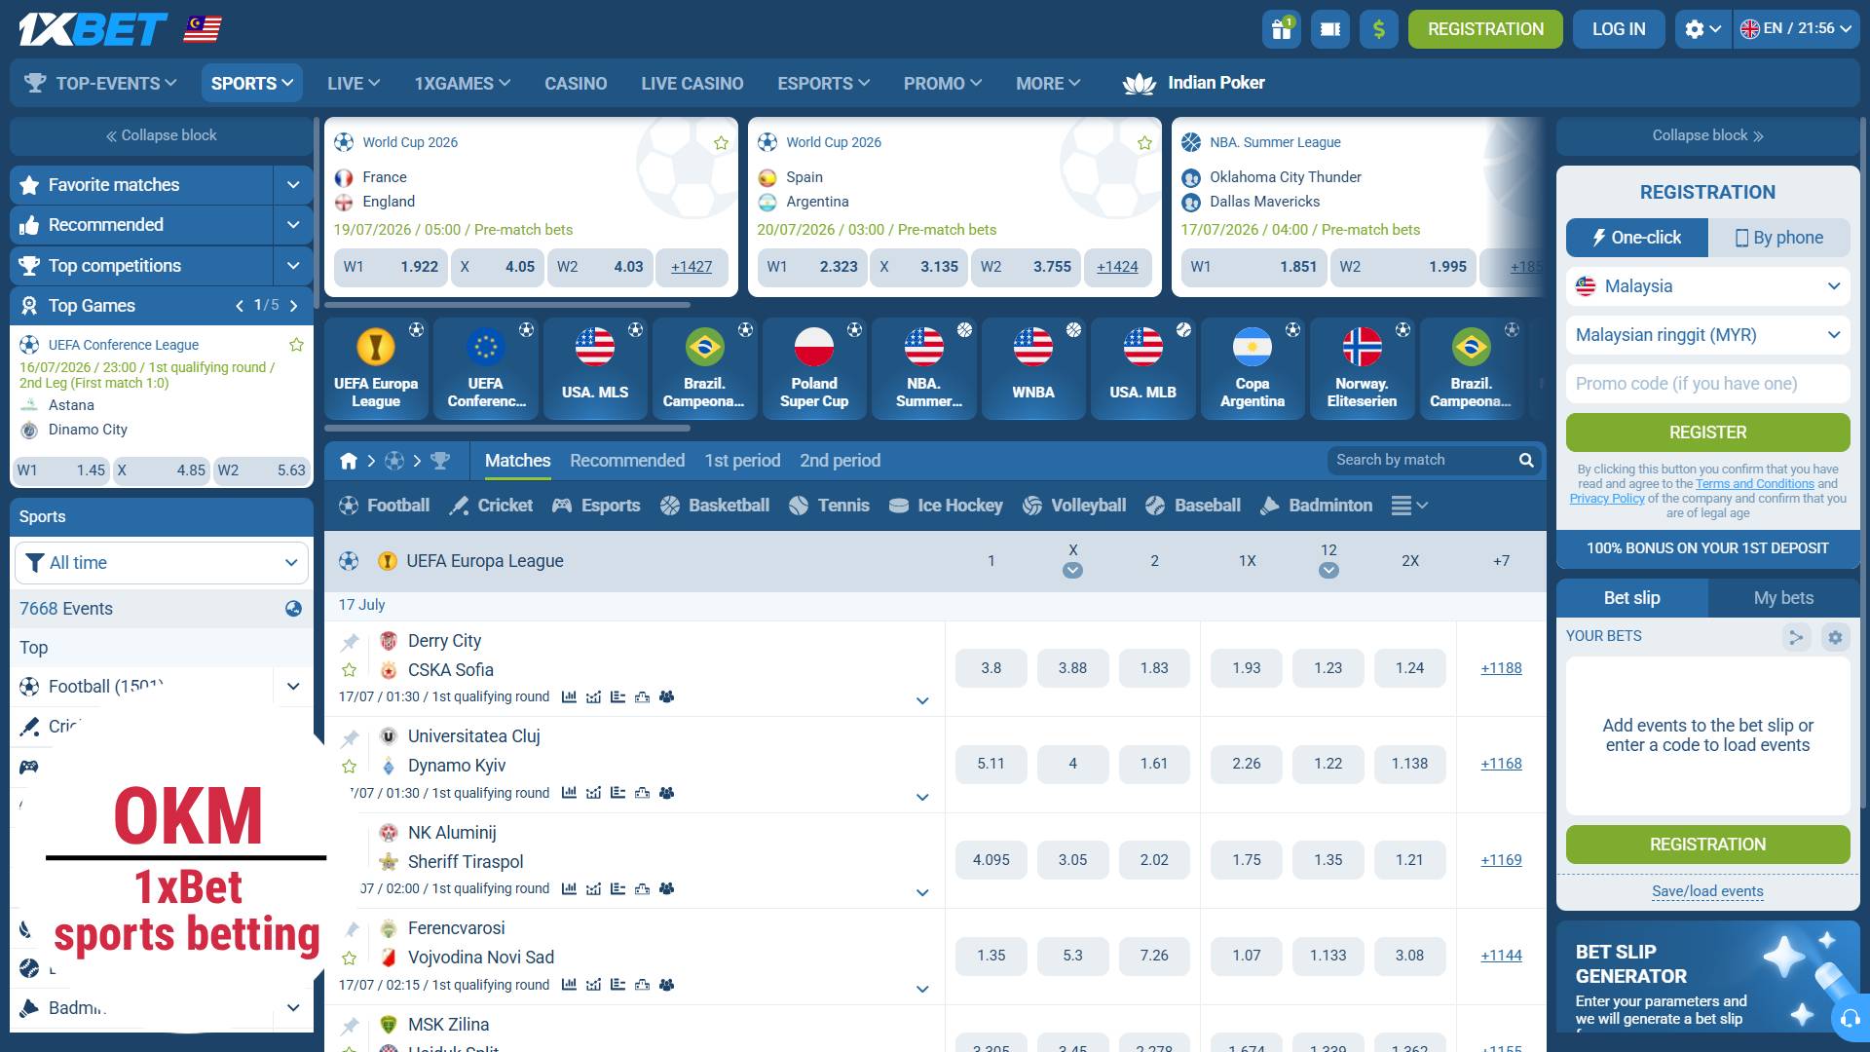
Task: Go to CASINO section
Action: click(576, 84)
